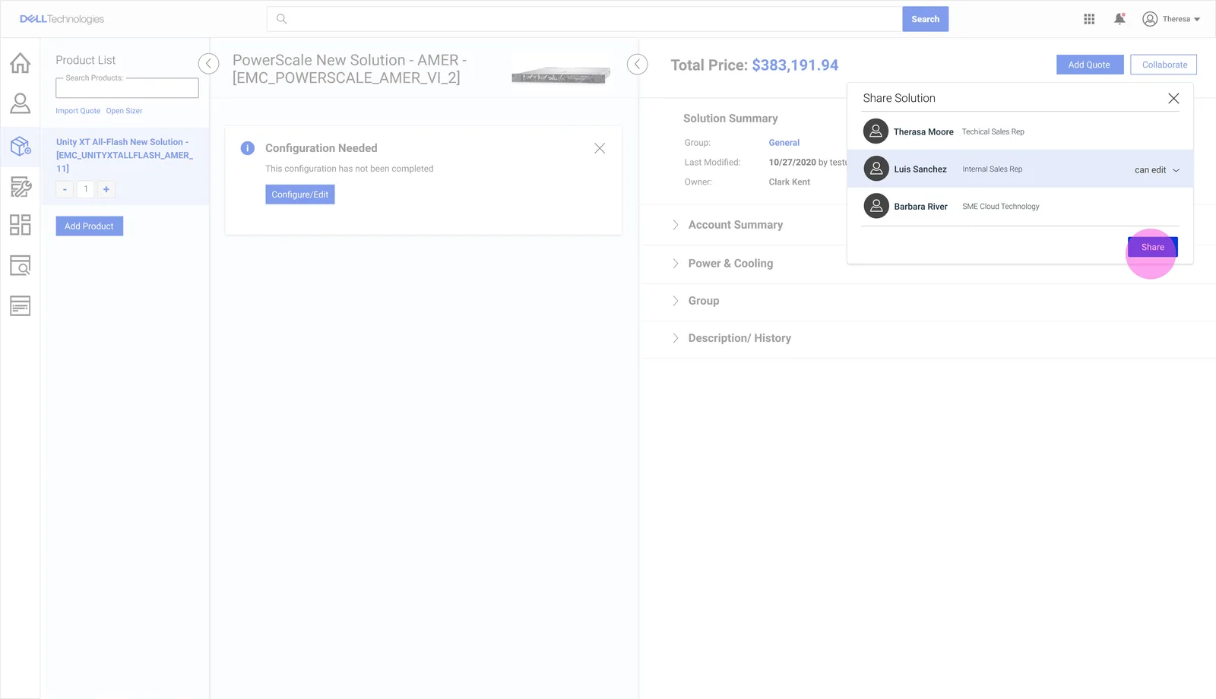Open the Import Quote link
1216x699 pixels.
click(x=78, y=111)
